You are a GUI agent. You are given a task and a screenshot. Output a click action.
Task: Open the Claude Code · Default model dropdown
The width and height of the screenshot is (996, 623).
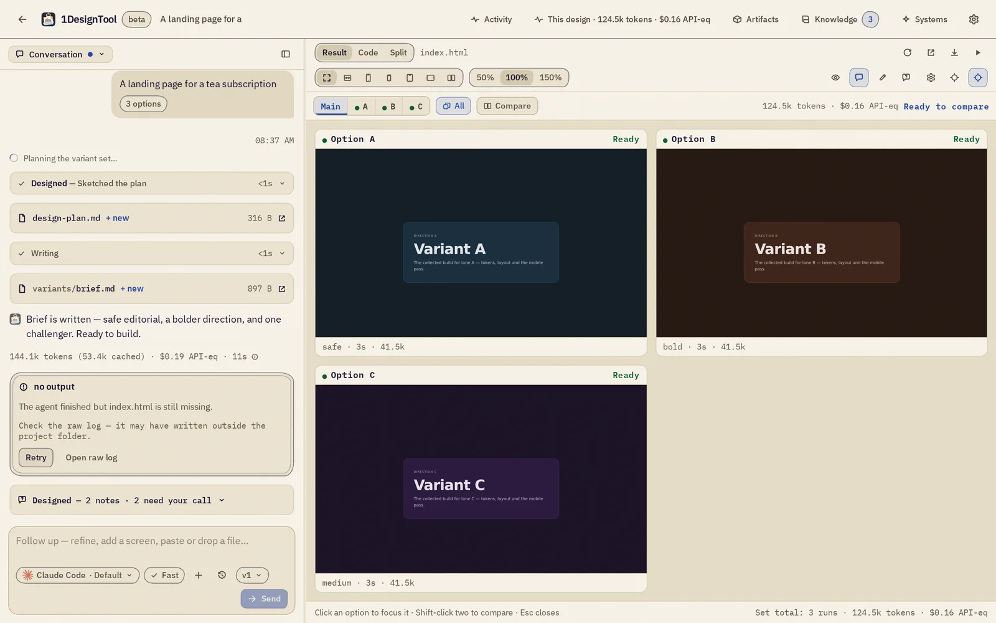77,575
